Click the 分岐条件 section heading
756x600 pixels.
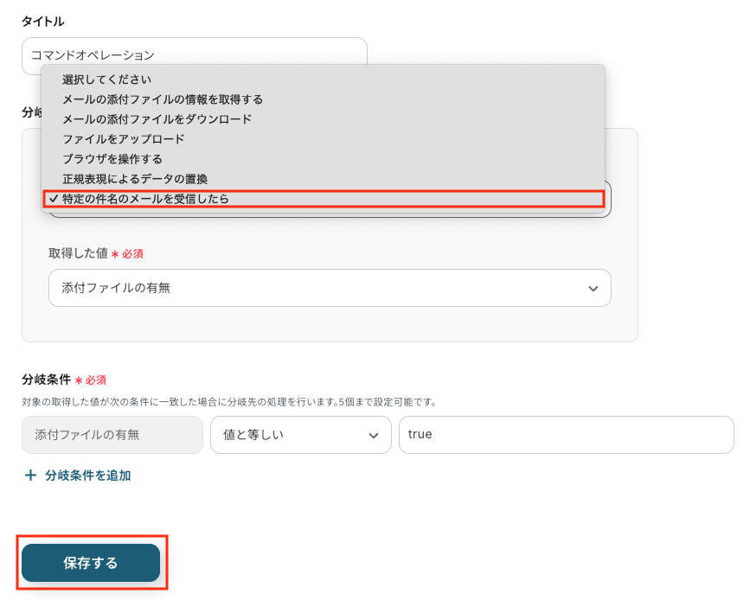click(x=46, y=380)
